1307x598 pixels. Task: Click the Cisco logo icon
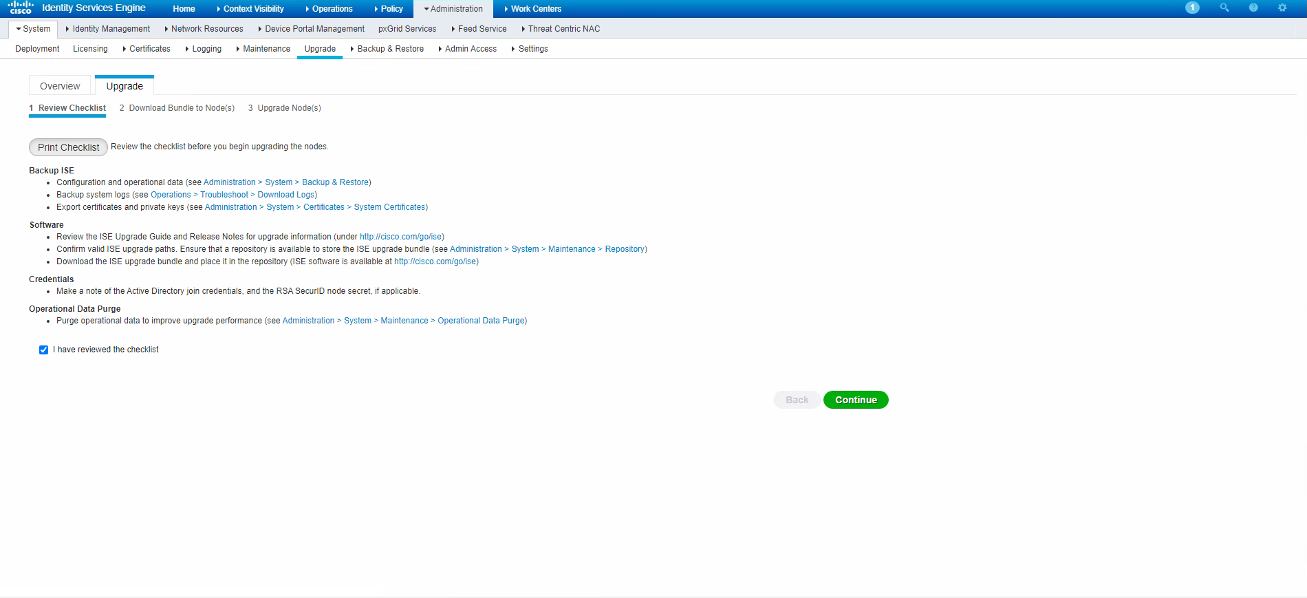click(x=21, y=8)
